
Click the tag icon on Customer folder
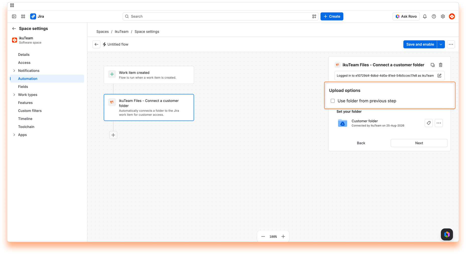(429, 123)
